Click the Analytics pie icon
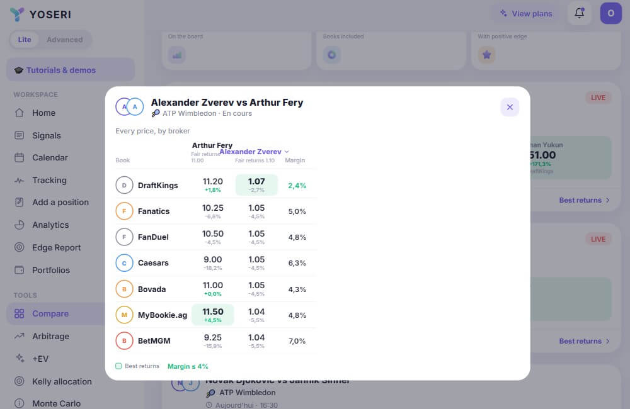 click(20, 225)
